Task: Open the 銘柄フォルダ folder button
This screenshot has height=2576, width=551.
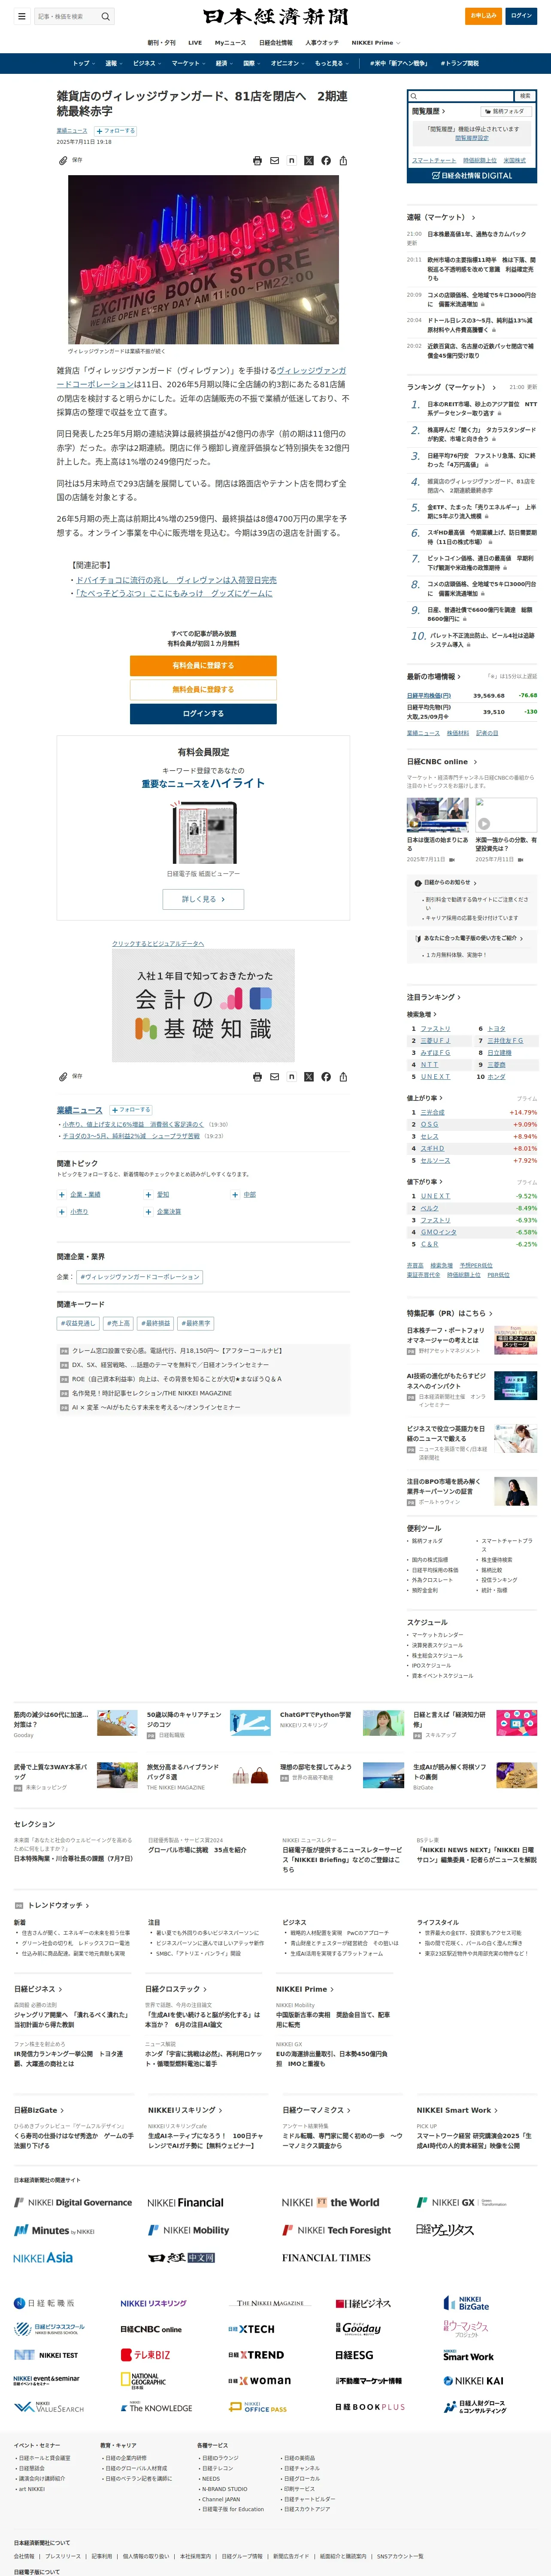Action: pos(506,111)
